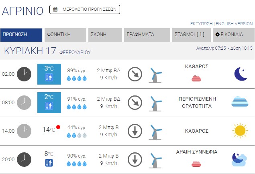Open the ΓΡΑΦΗΜΑΤΑ tab
The width and height of the screenshot is (255, 174).
[147, 35]
